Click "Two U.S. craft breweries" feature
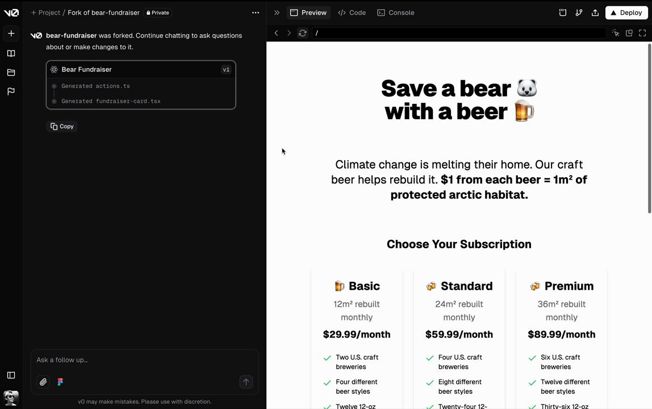The height and width of the screenshot is (409, 652). 357,362
